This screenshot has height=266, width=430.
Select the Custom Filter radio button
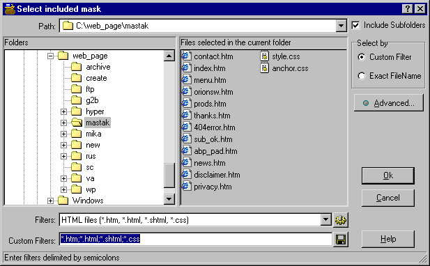(x=362, y=57)
